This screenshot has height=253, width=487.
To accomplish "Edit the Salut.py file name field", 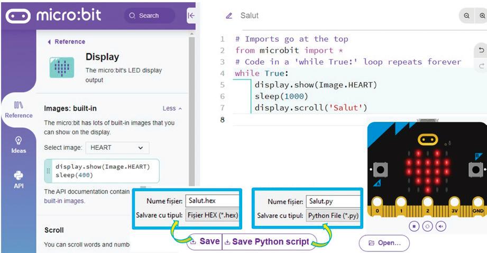I will point(333,202).
